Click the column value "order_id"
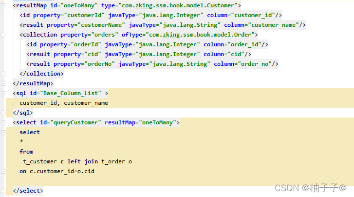354x197 pixels. pos(244,44)
